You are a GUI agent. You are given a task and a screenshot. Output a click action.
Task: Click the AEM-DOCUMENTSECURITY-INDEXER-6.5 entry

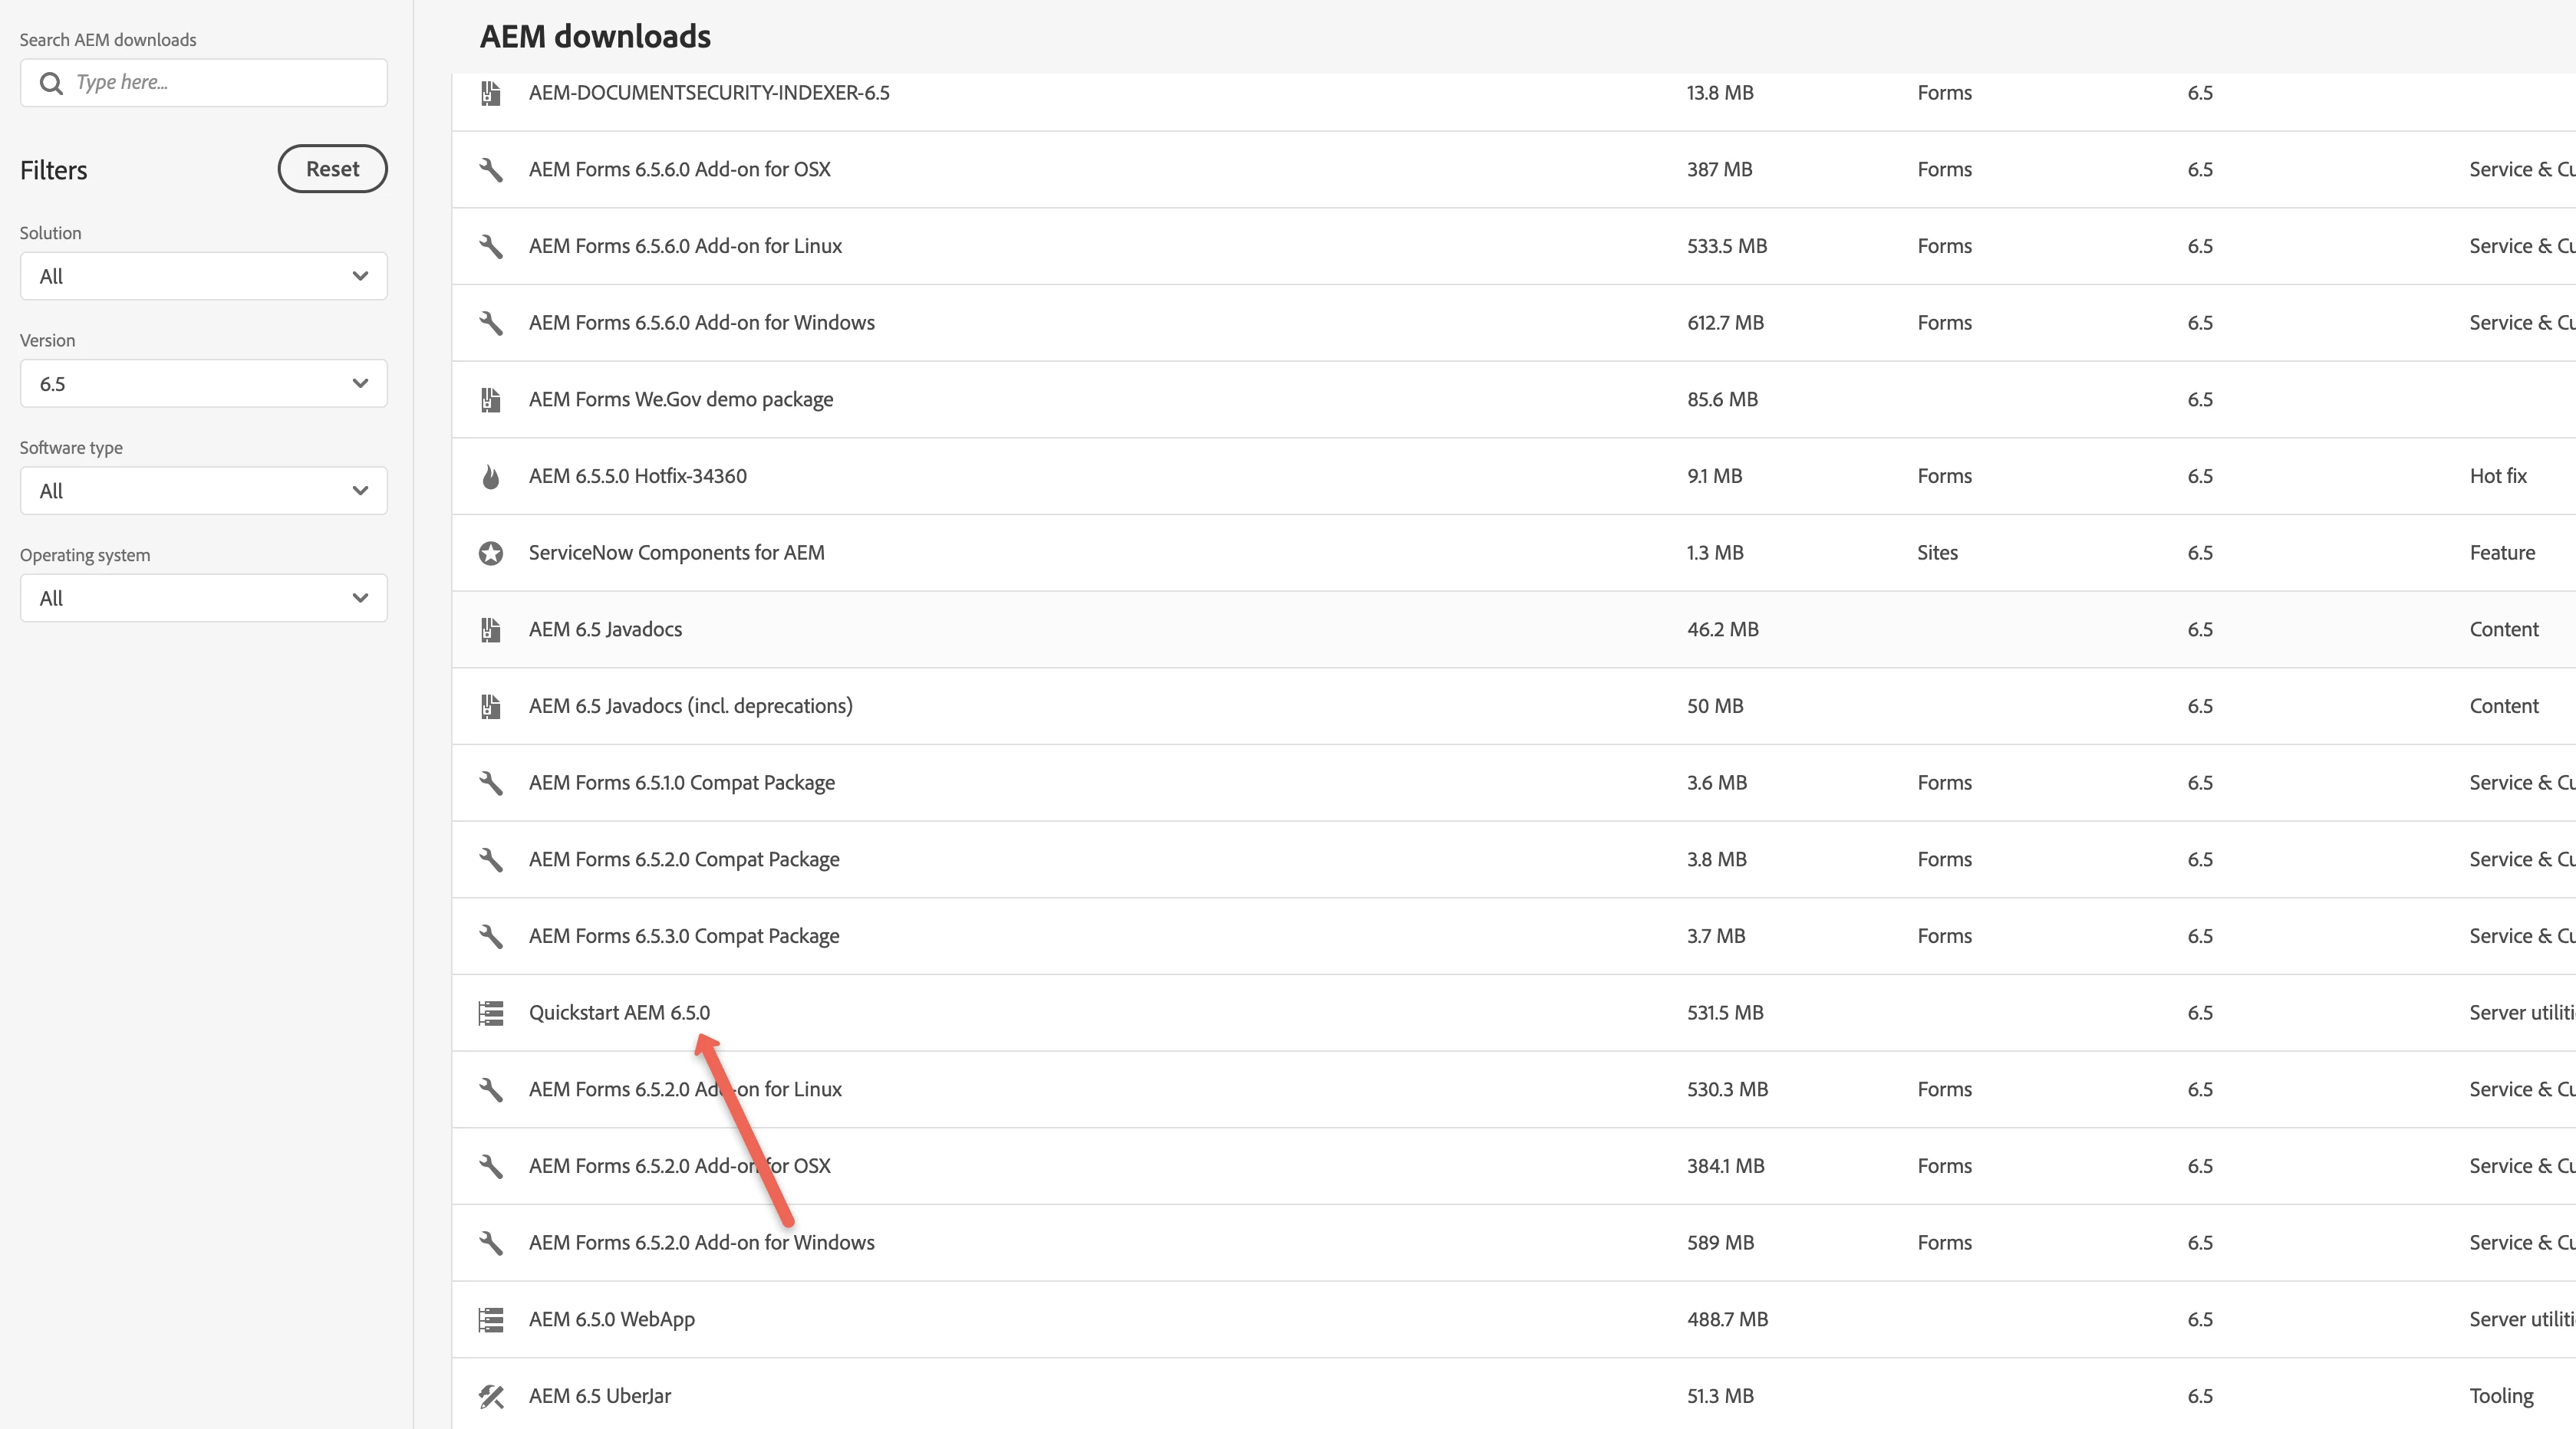(x=708, y=93)
